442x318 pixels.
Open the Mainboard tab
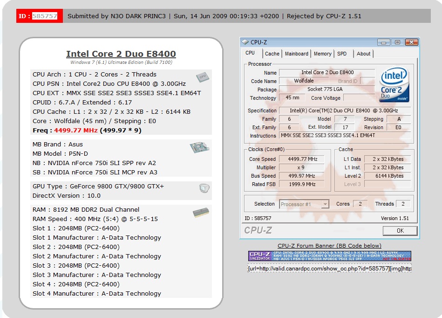(297, 54)
